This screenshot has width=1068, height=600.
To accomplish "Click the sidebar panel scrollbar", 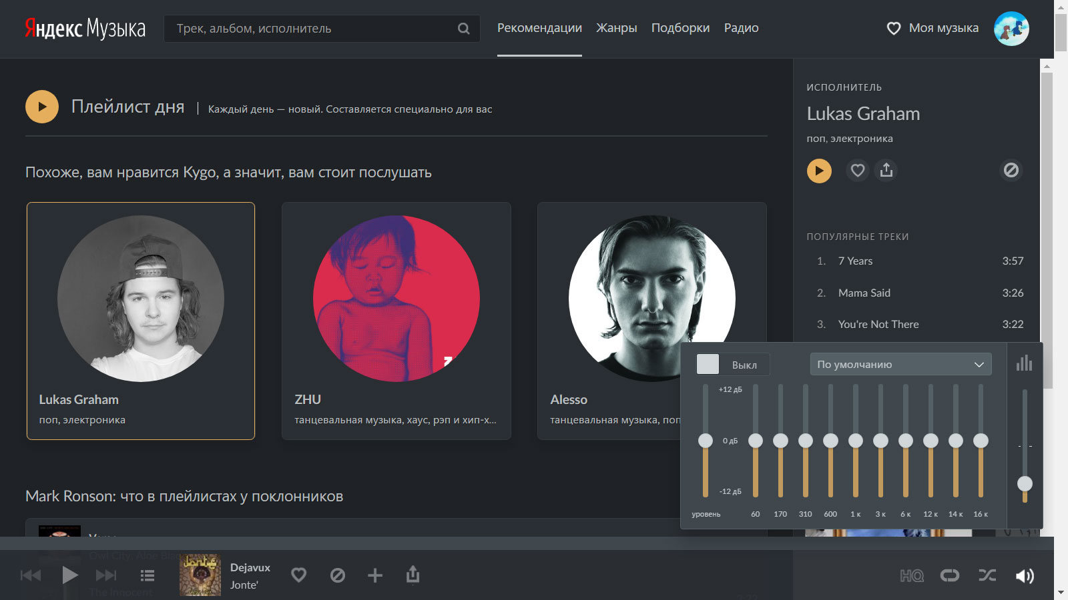I will click(1047, 230).
